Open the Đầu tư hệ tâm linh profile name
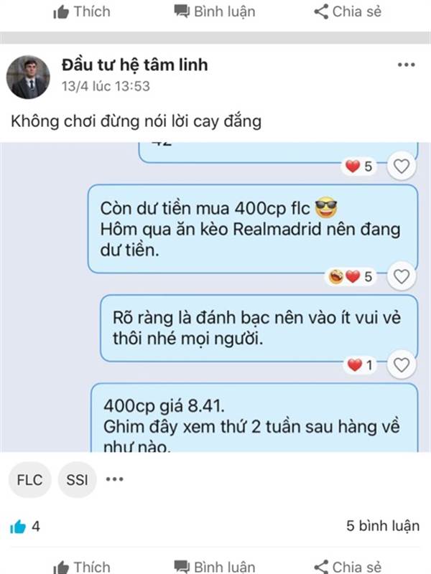The image size is (431, 574). (x=134, y=65)
